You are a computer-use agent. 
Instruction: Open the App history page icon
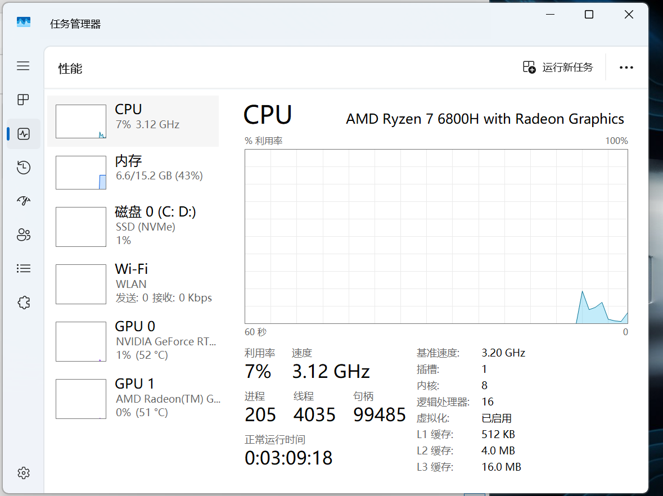click(24, 168)
